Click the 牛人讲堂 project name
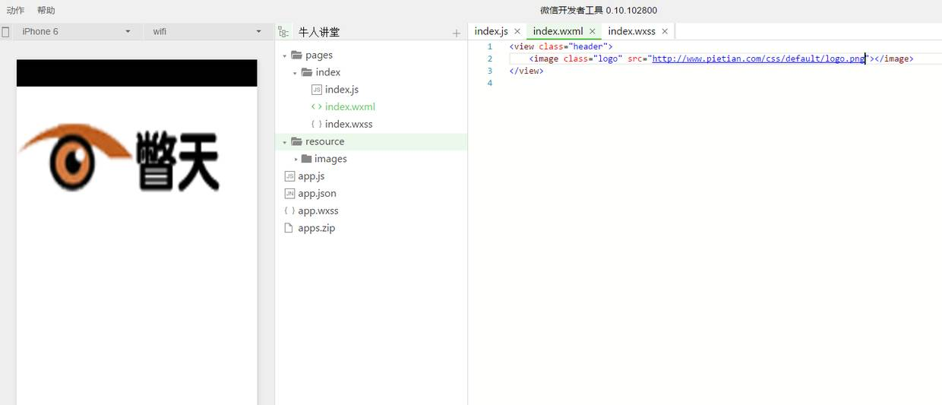The width and height of the screenshot is (942, 405). (319, 32)
